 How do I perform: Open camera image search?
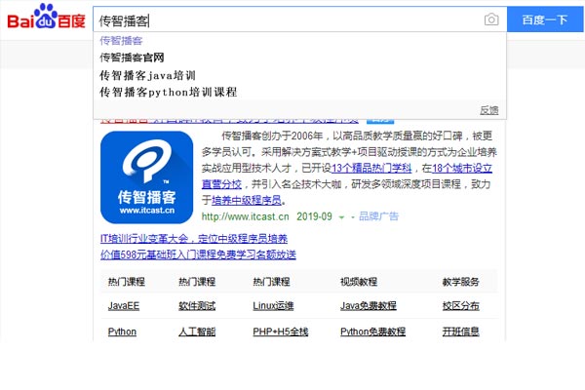[x=491, y=20]
